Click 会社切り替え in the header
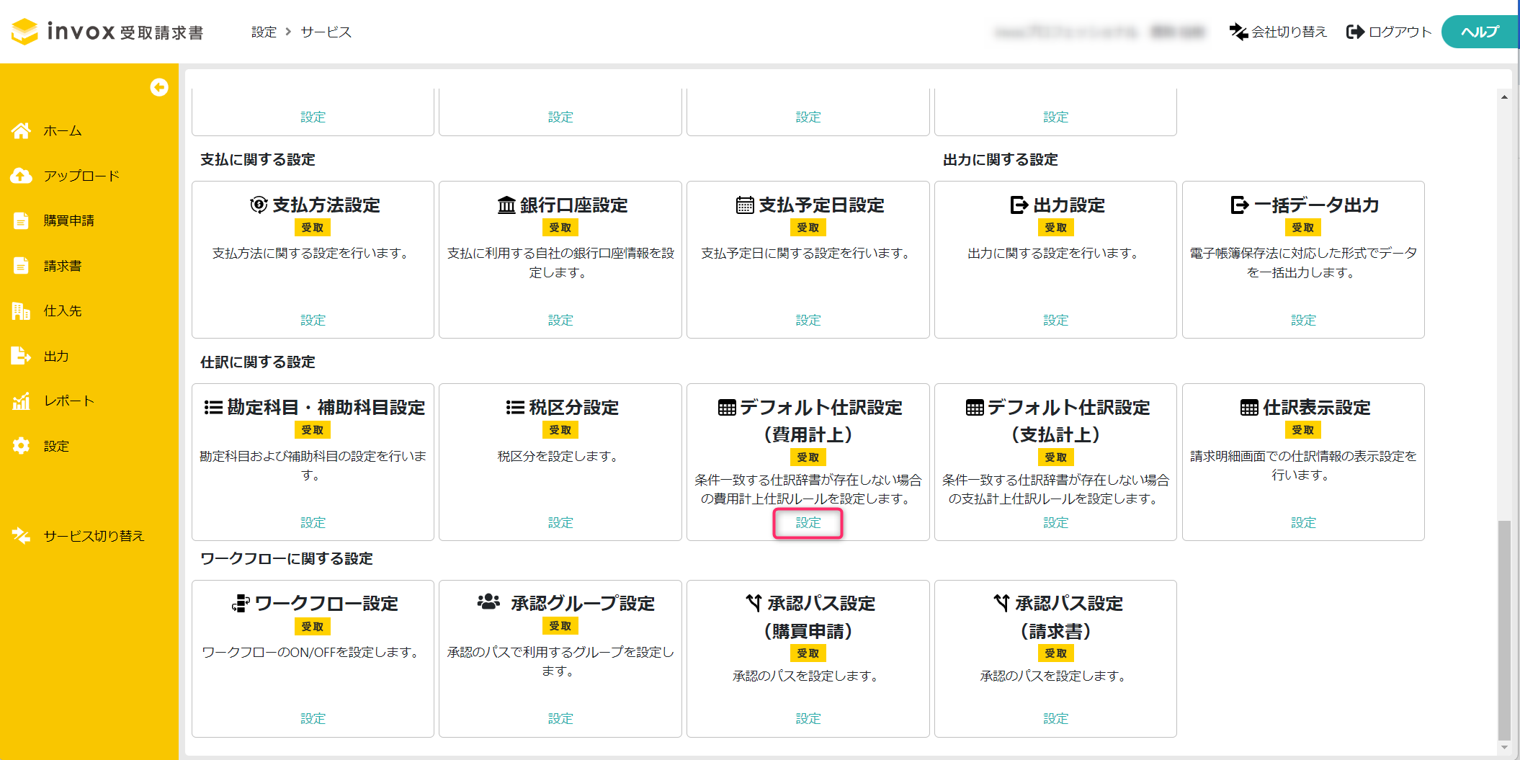The width and height of the screenshot is (1520, 760). tap(1279, 32)
